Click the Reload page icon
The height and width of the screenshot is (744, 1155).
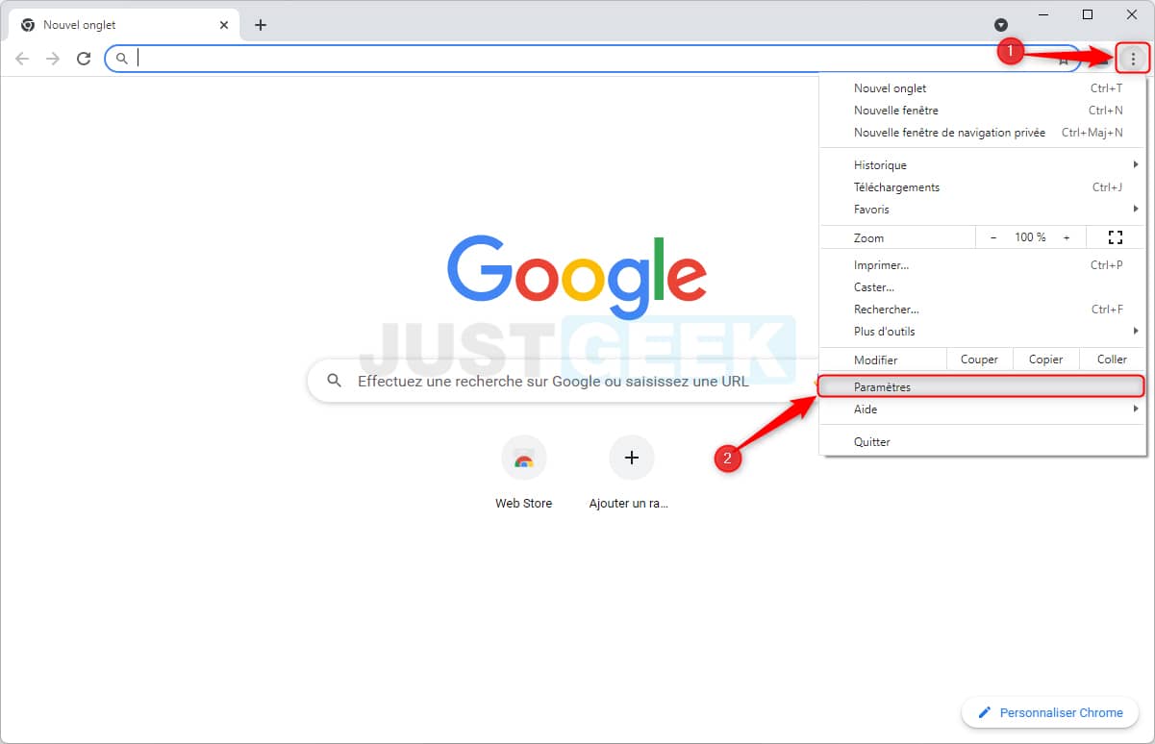(x=84, y=59)
